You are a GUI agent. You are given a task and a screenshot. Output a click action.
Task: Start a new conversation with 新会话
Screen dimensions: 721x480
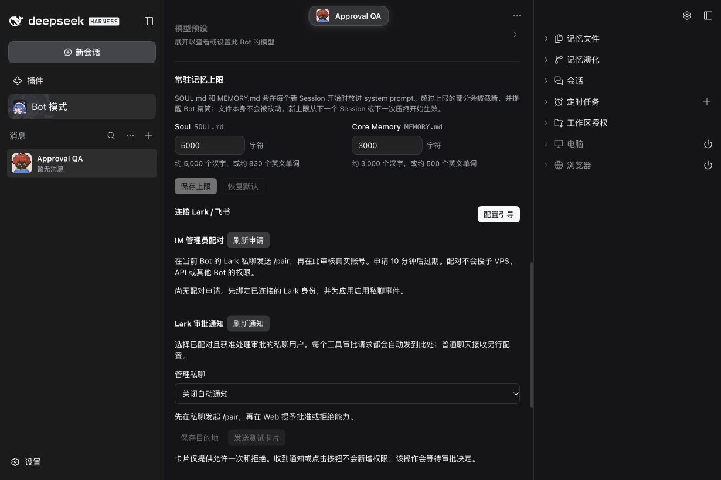(82, 52)
